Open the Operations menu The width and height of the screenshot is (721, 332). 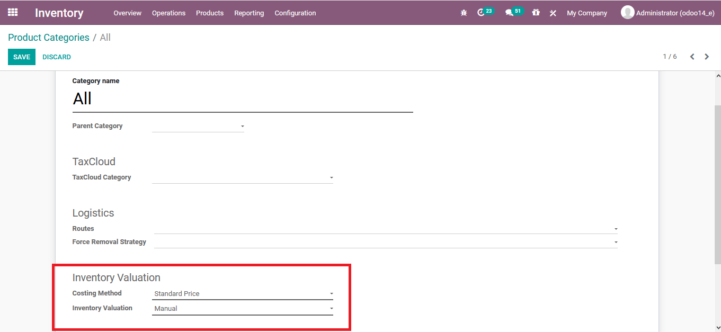coord(168,13)
